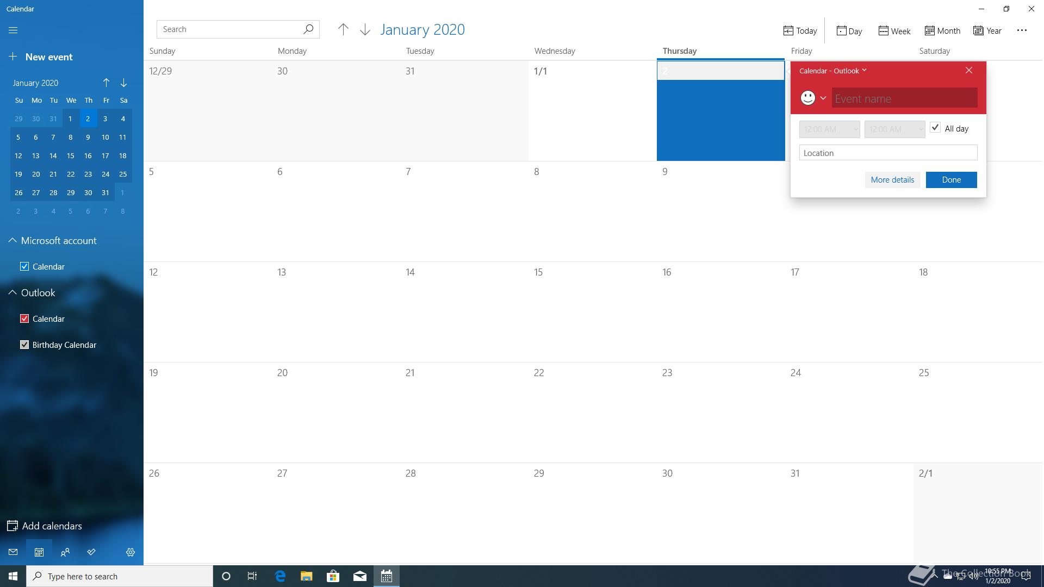Open the January 2020 month header
Screen dimensions: 1044x587
coord(422,29)
